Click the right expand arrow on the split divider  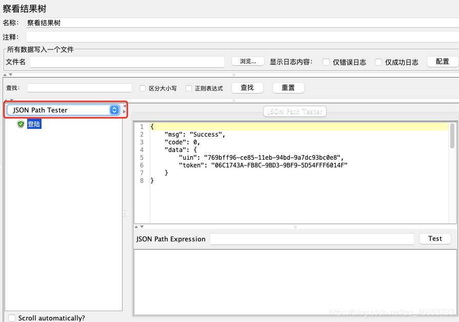click(x=125, y=112)
